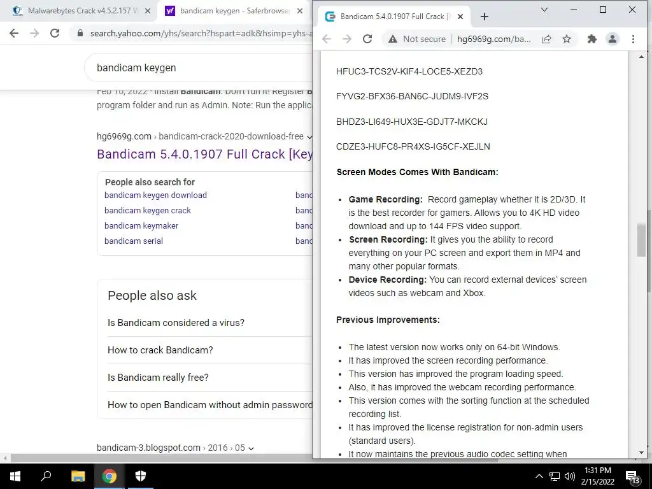Click serial key CDZE3-HUFC8-PR4XS-IG5CF-XEJLN
The width and height of the screenshot is (652, 489).
point(413,147)
